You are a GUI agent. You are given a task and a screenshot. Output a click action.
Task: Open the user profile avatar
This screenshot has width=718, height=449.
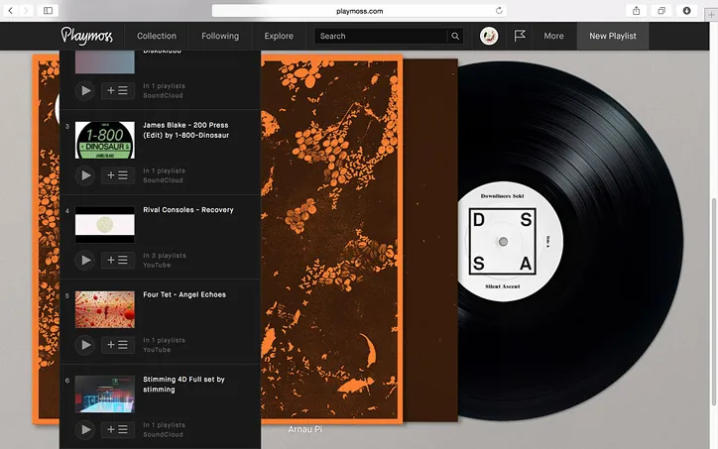click(x=489, y=36)
